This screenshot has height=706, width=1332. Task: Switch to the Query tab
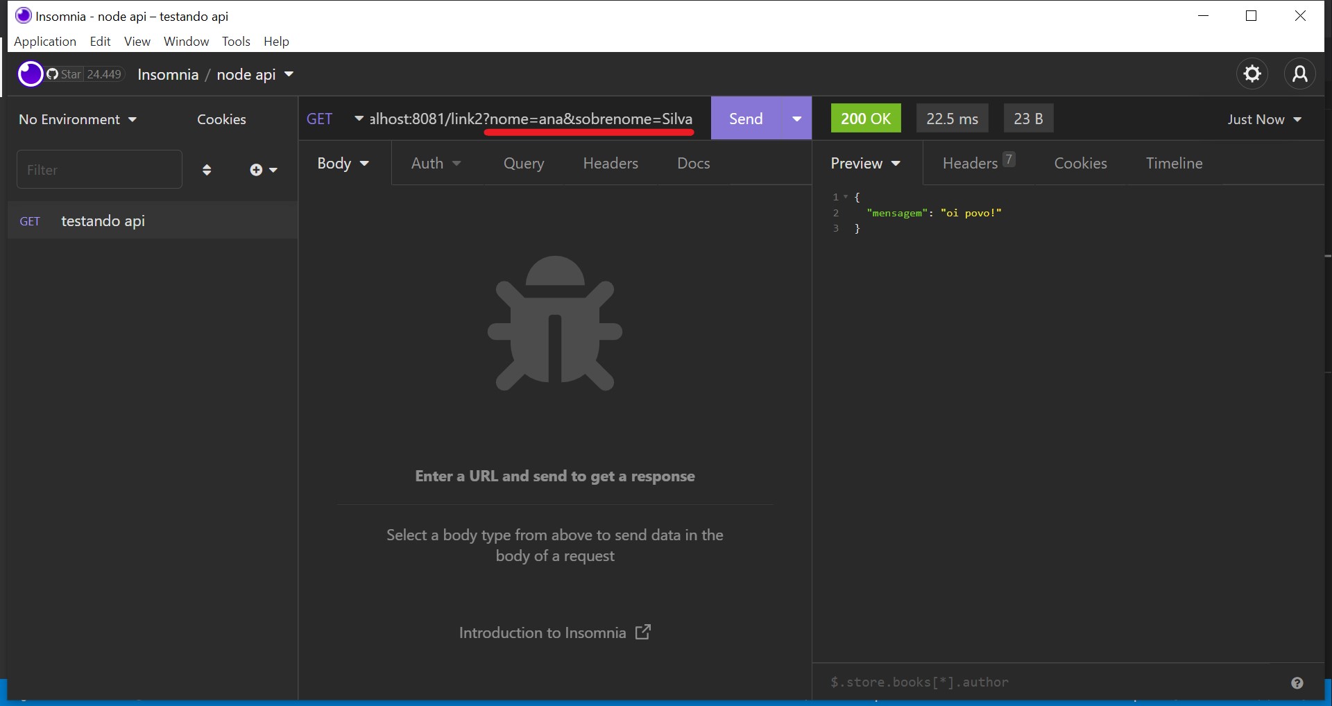[524, 163]
